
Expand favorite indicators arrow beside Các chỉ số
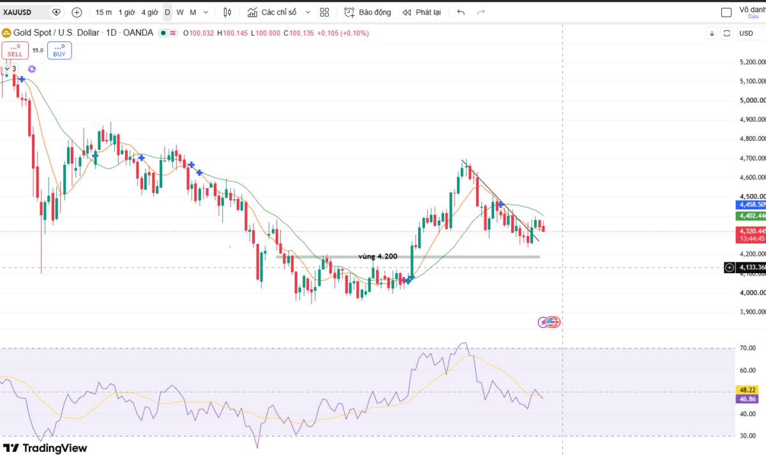point(308,12)
